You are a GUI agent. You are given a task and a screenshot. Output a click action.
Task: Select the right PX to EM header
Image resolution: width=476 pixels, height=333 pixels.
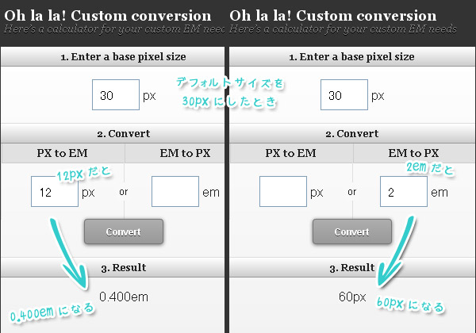291,153
